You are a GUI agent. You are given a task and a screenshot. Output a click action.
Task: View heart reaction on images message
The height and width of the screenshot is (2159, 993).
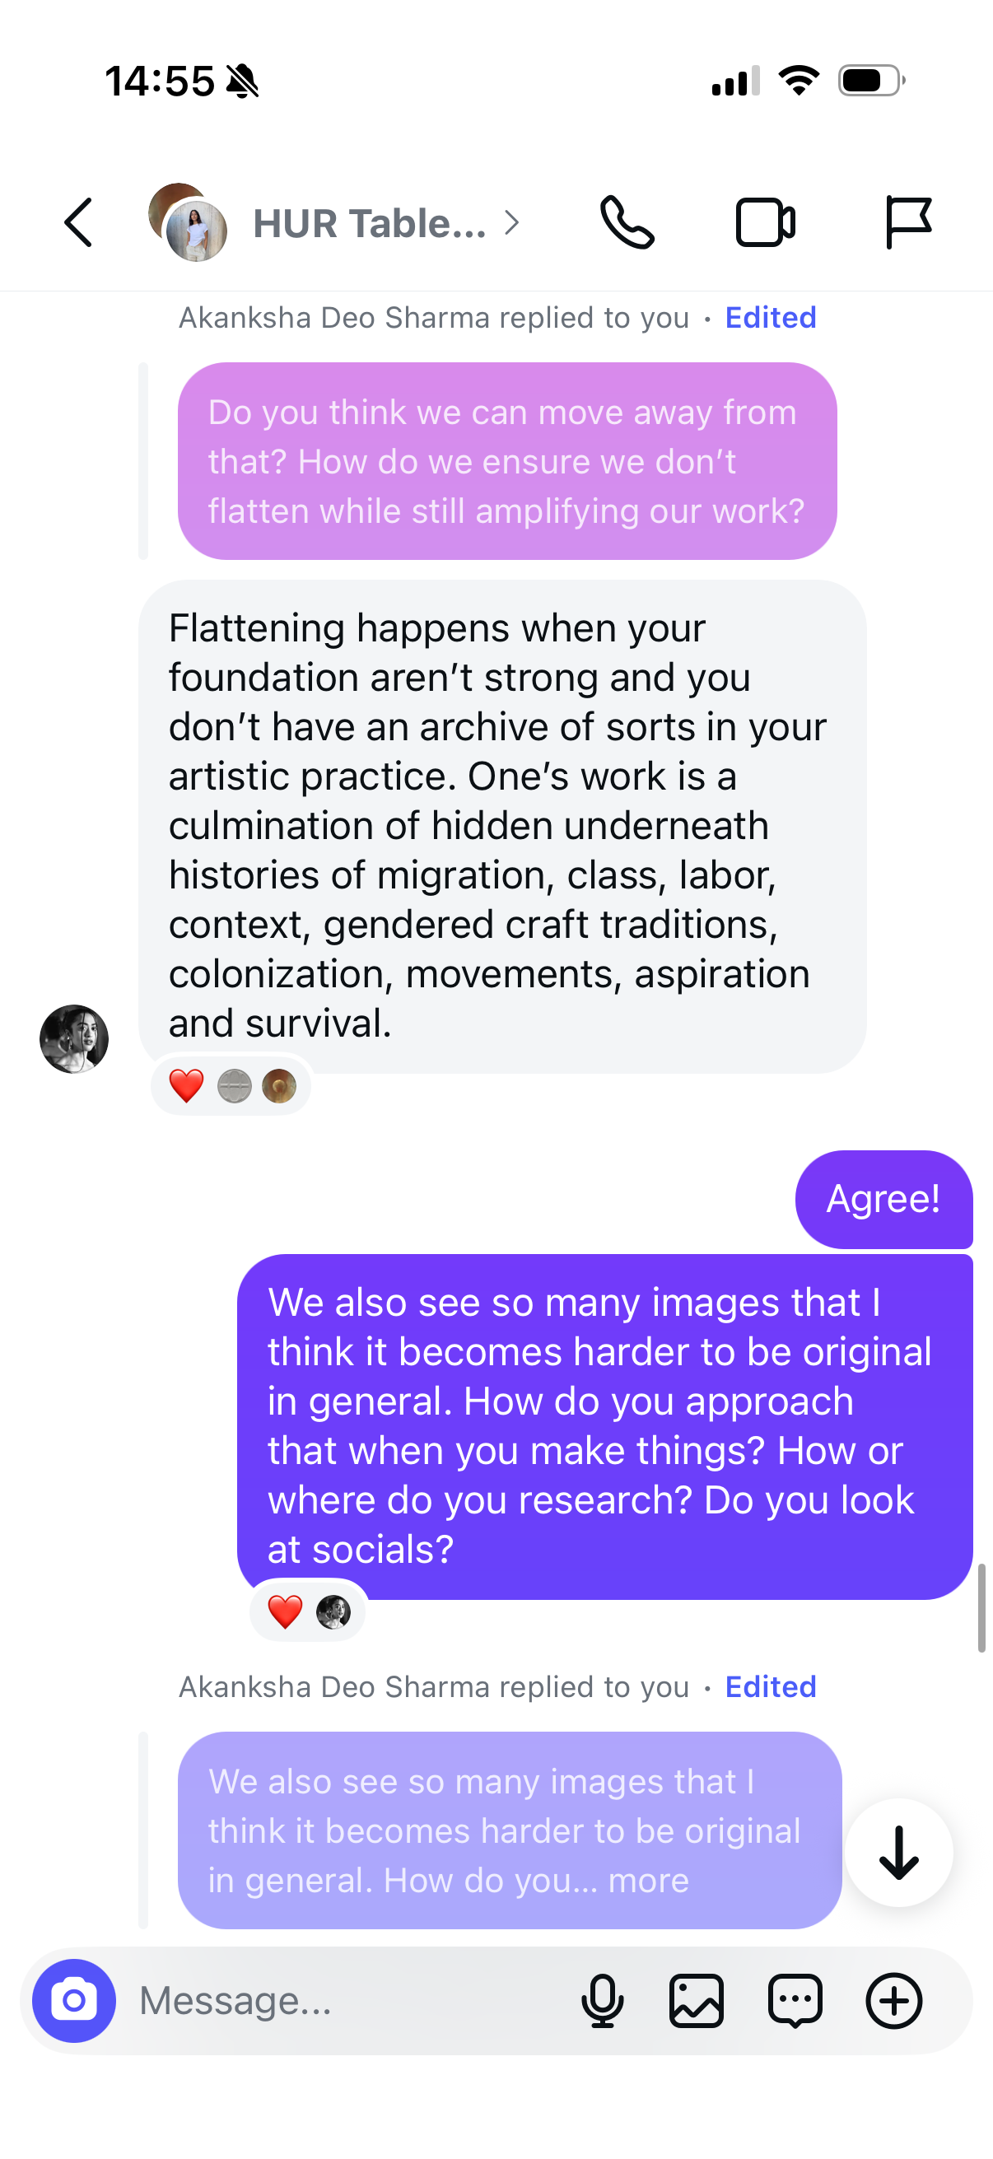point(285,1611)
